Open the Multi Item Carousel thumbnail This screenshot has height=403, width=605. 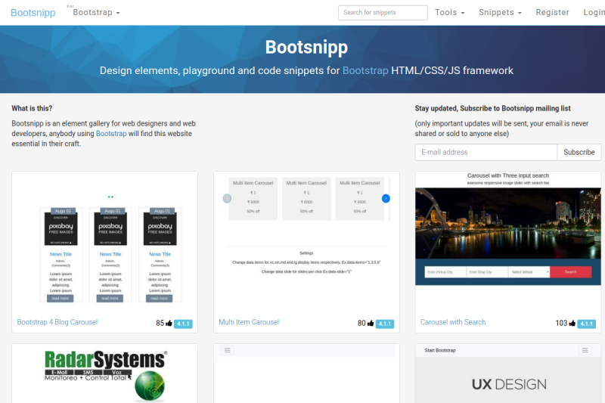point(306,243)
